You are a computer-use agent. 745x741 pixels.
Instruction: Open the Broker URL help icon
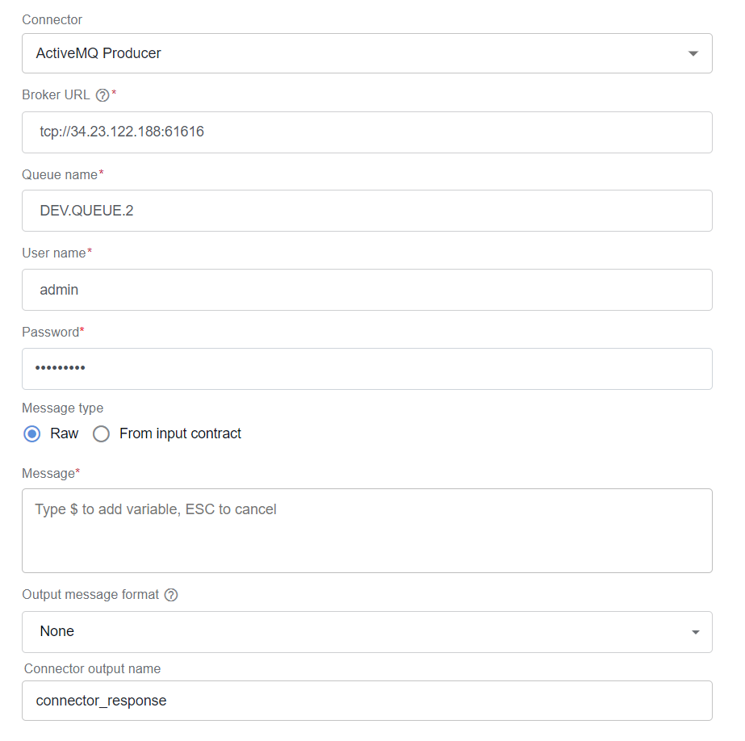(x=103, y=95)
